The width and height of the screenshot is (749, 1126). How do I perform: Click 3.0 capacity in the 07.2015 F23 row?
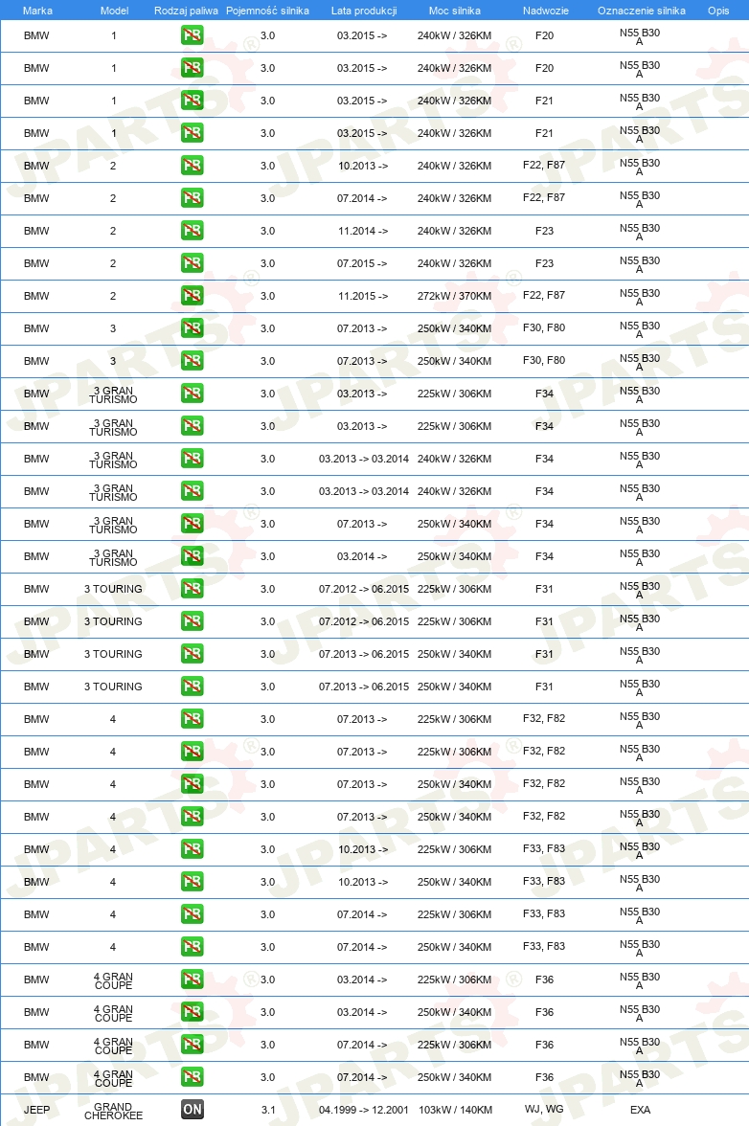click(x=268, y=263)
